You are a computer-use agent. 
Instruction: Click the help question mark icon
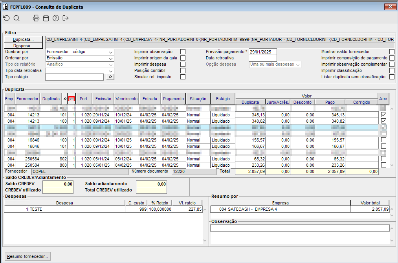pyautogui.click(x=56, y=18)
